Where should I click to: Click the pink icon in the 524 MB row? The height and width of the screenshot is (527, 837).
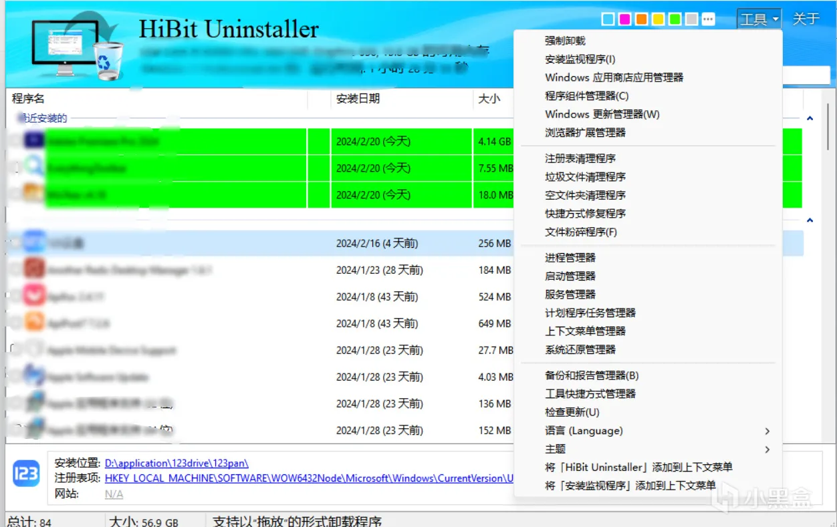(35, 297)
